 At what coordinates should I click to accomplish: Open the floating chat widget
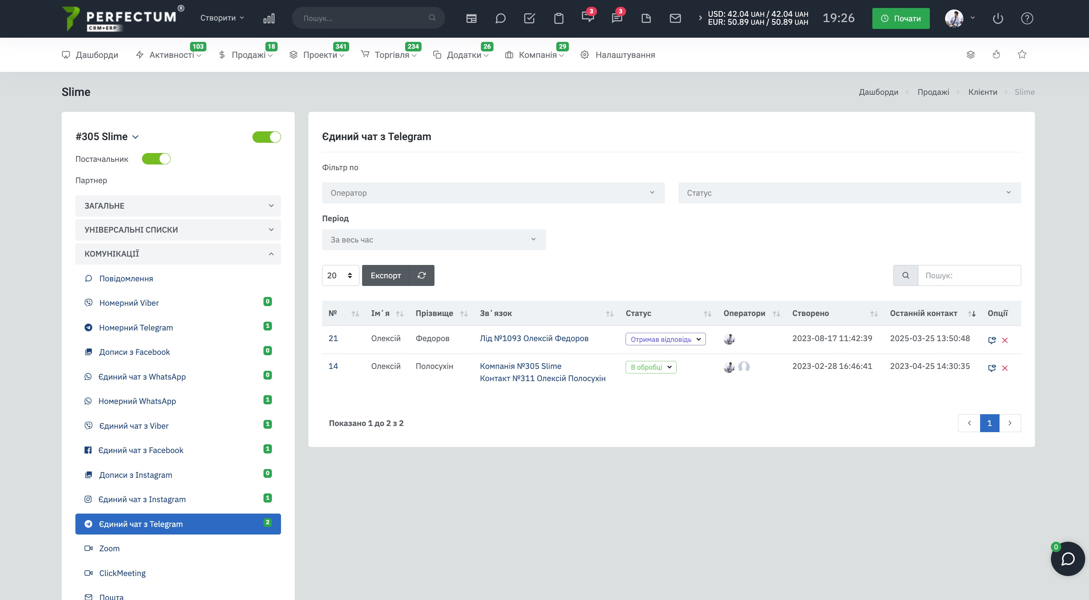(1068, 559)
